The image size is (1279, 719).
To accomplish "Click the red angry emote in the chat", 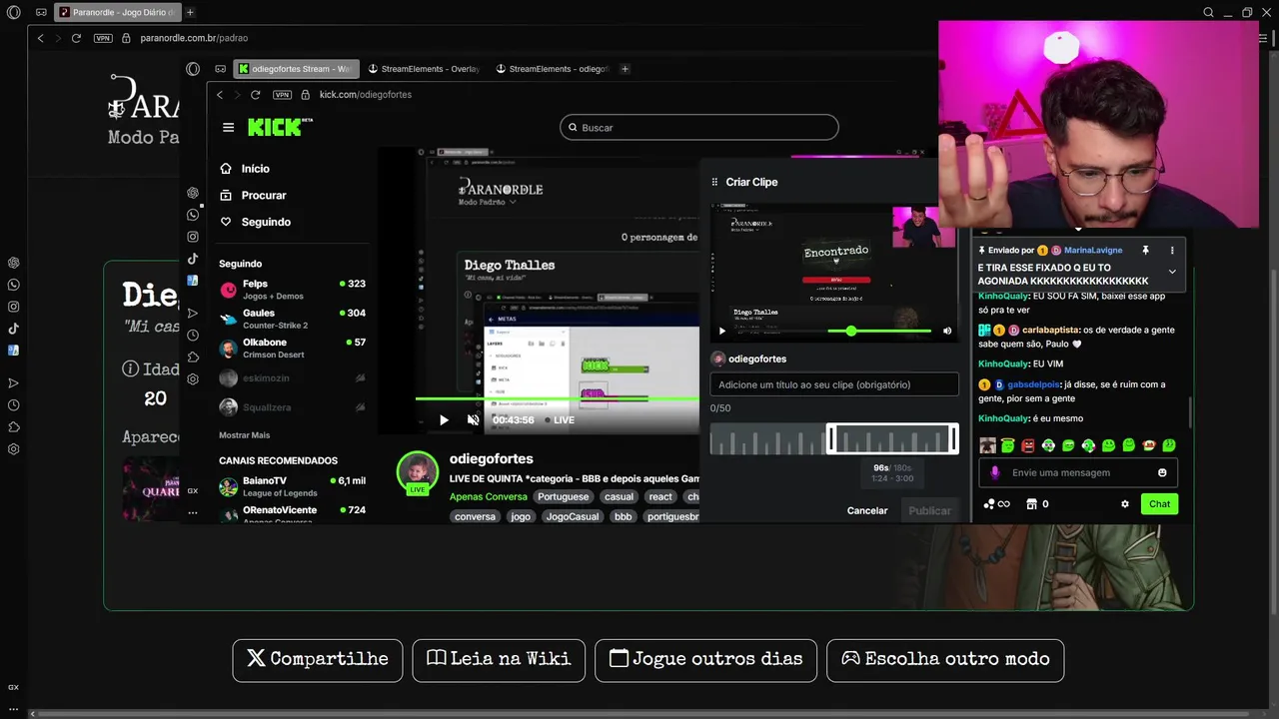I will (x=1027, y=445).
